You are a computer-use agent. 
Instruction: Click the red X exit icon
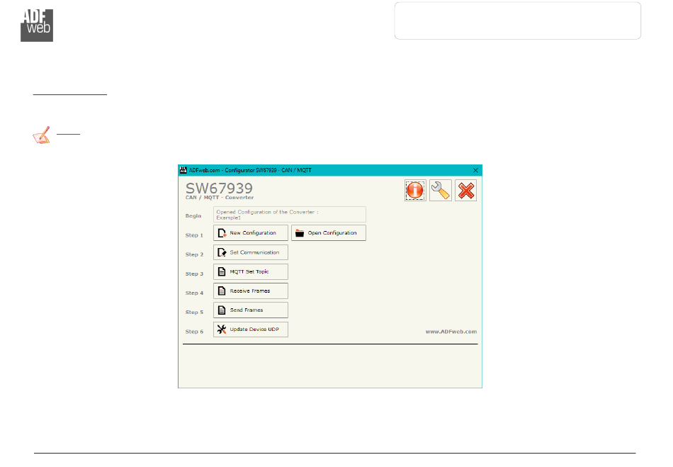pos(465,191)
